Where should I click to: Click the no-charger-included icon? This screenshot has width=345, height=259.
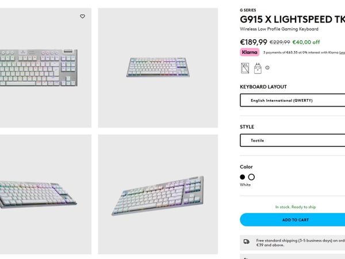point(245,68)
